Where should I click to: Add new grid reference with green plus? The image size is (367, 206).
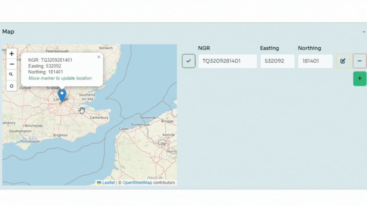360,79
